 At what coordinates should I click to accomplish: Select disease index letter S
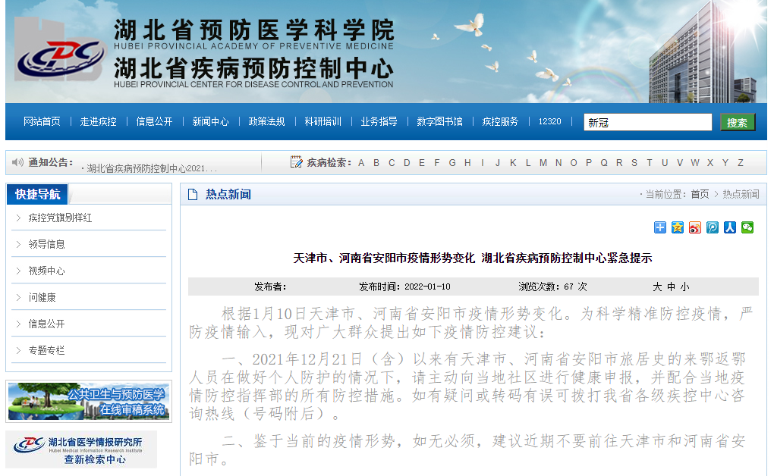[x=634, y=163]
